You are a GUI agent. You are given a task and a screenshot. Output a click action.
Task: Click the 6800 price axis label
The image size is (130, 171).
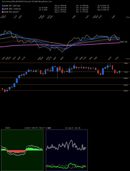[x=126, y=78]
